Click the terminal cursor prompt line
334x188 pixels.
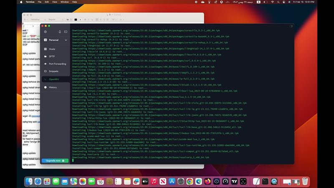73,160
